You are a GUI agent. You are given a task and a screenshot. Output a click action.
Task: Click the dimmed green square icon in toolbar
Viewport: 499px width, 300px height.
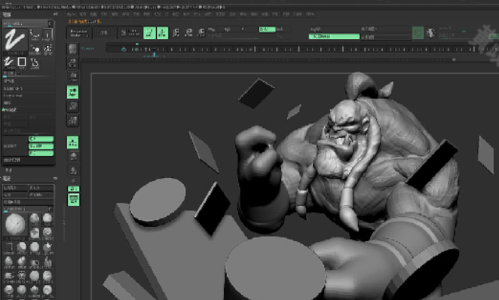418,32
